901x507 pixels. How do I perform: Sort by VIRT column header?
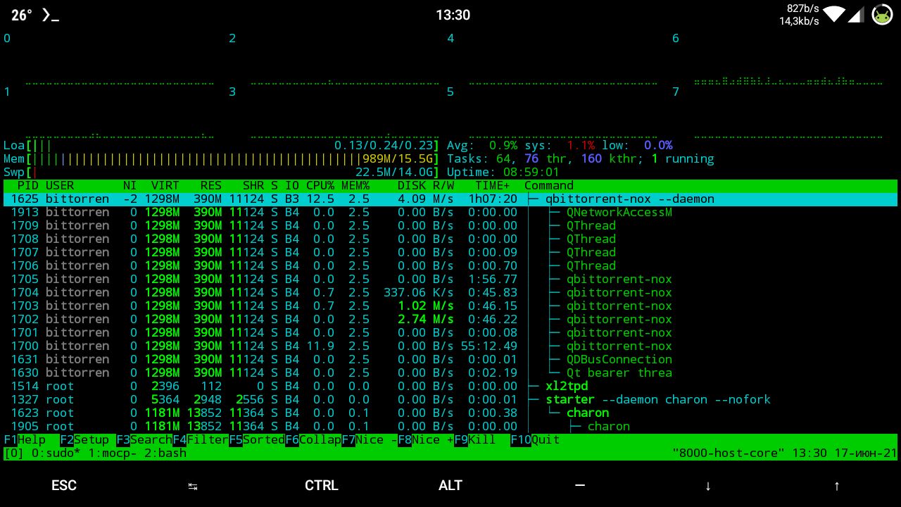click(x=165, y=185)
